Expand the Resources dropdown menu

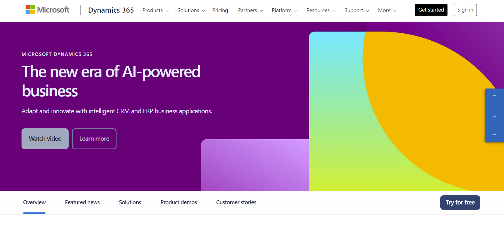click(x=321, y=10)
